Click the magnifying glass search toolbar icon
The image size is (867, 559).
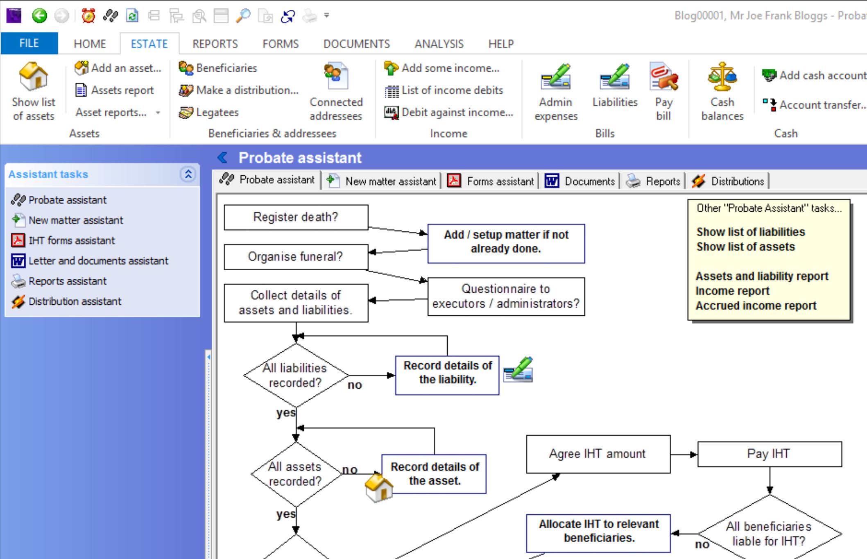pos(243,16)
